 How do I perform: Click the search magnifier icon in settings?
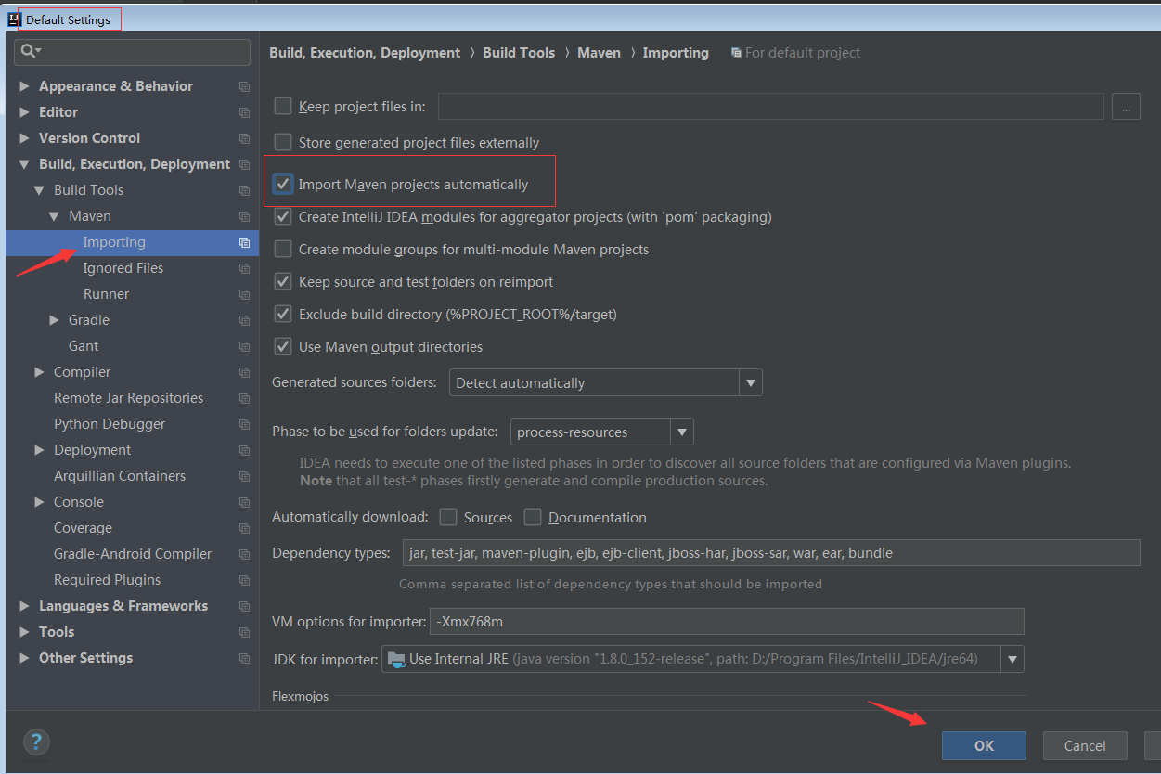pos(29,52)
